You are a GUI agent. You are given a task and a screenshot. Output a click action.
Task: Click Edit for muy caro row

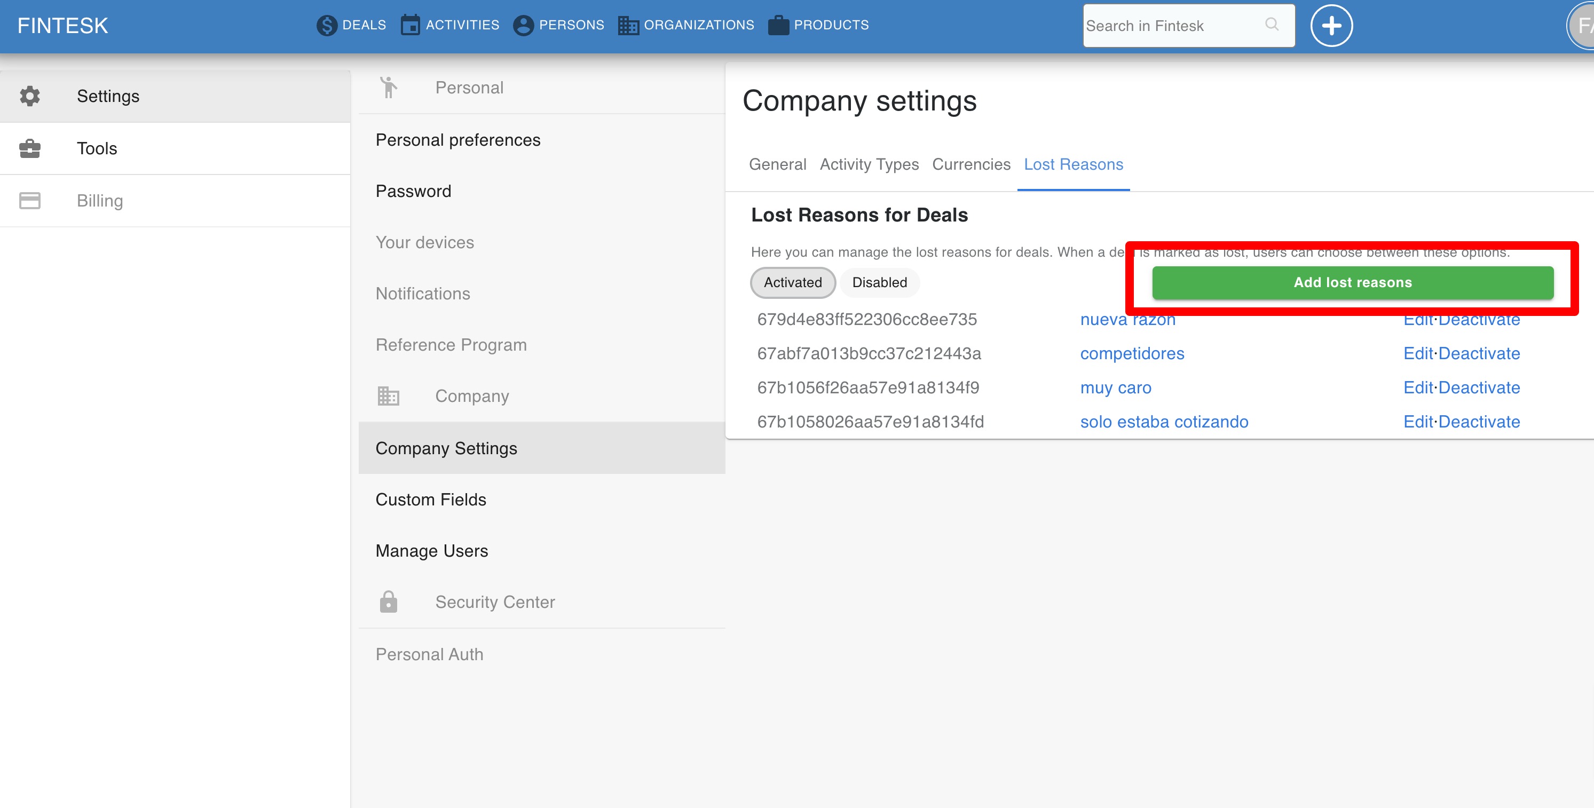(x=1418, y=387)
